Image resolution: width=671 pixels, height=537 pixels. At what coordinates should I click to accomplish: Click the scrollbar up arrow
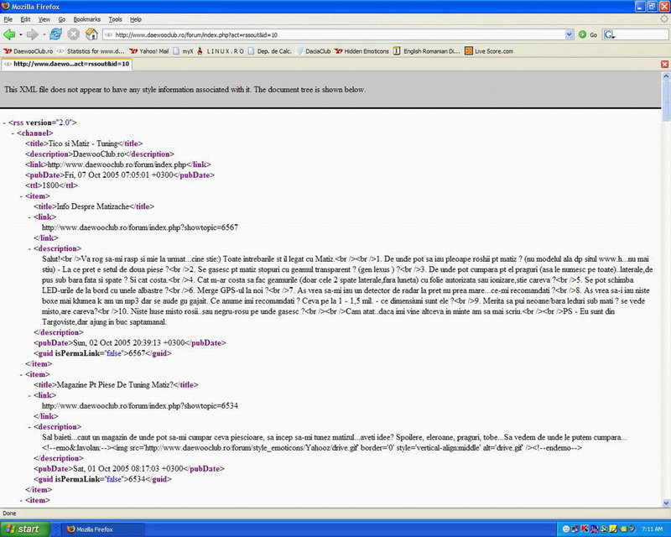(x=666, y=76)
